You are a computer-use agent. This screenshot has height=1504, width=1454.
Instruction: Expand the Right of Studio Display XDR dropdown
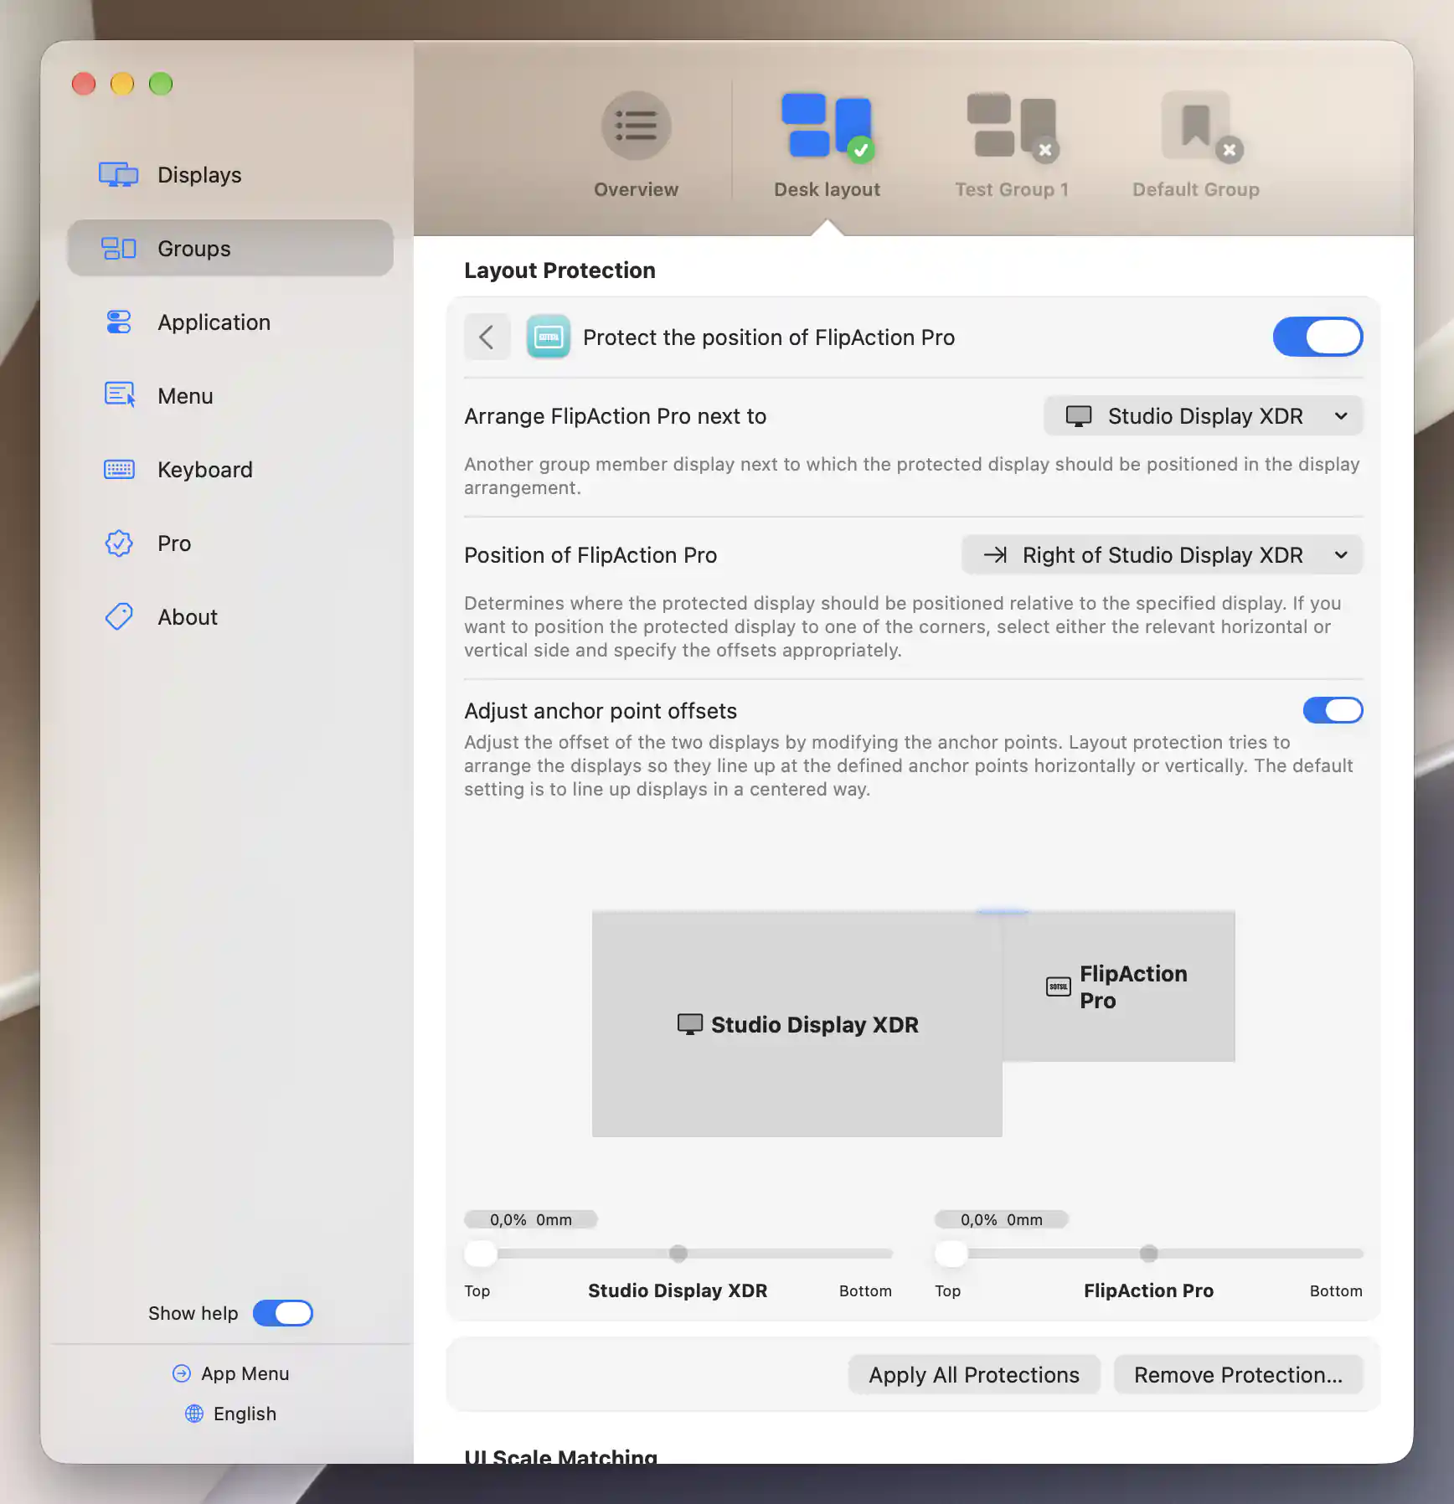[1162, 555]
